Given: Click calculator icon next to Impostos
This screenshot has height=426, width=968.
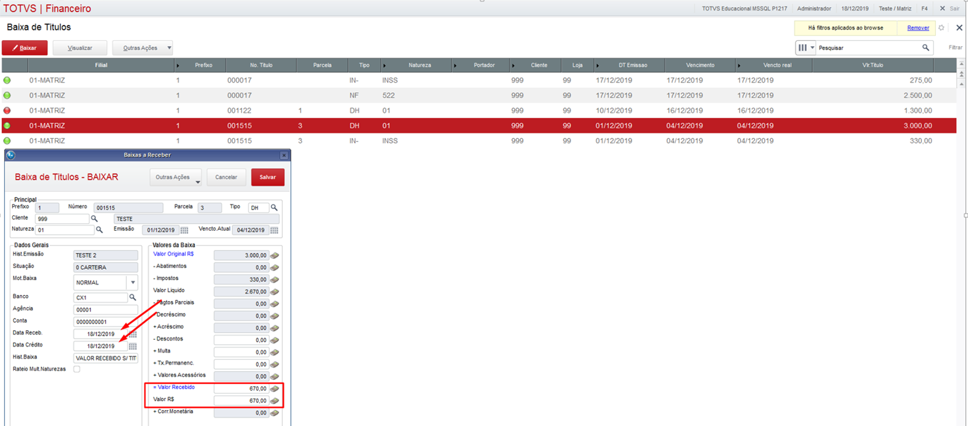Looking at the screenshot, I should pyautogui.click(x=274, y=280).
